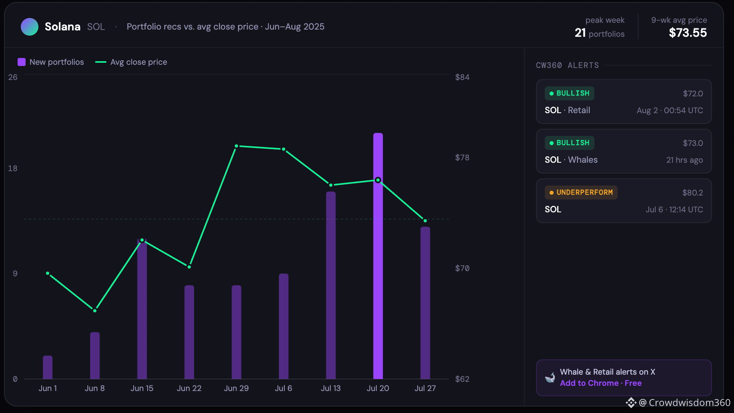The width and height of the screenshot is (734, 413).
Task: Click the "Aug 2 · 00:54 UTC" timestamp
Action: (x=670, y=110)
